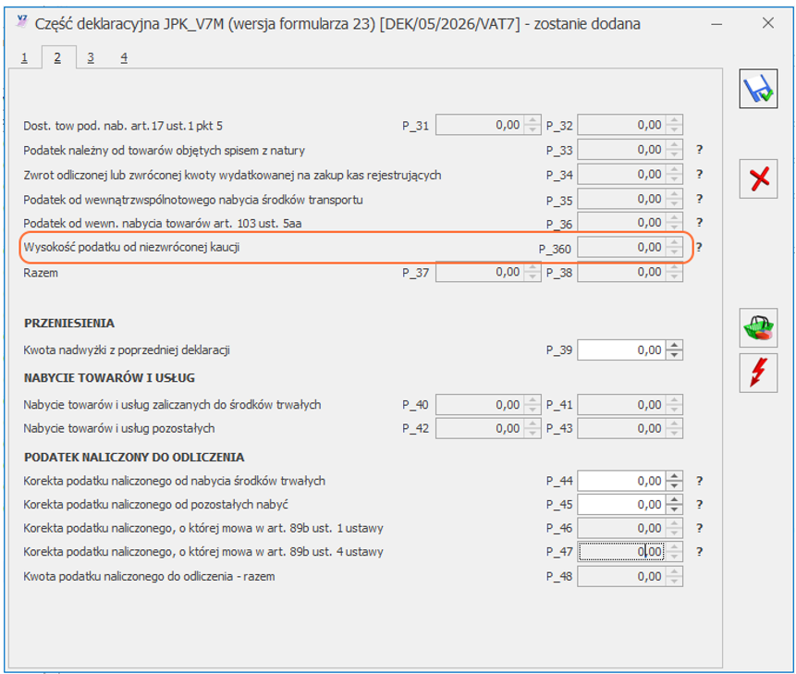Screen dimensions: 796x674
Task: Click the P_47 input field
Action: pyautogui.click(x=621, y=552)
